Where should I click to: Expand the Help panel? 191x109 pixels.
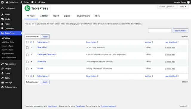pos(183,7)
